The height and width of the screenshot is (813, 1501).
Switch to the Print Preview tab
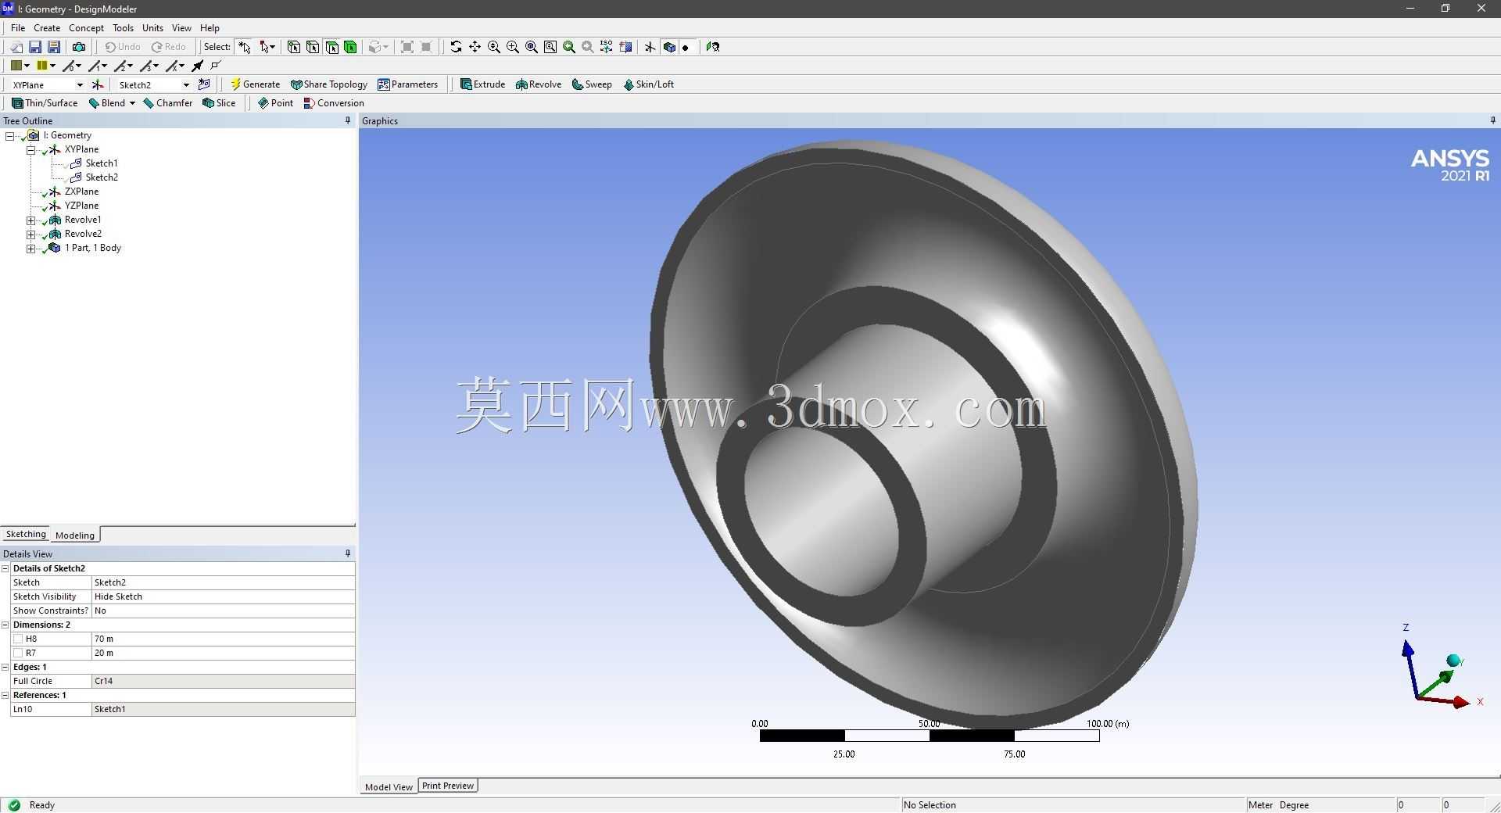click(x=448, y=786)
